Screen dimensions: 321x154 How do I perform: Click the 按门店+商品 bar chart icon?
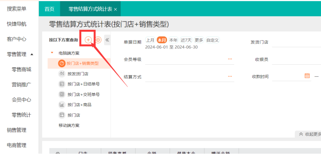pyautogui.click(x=61, y=105)
